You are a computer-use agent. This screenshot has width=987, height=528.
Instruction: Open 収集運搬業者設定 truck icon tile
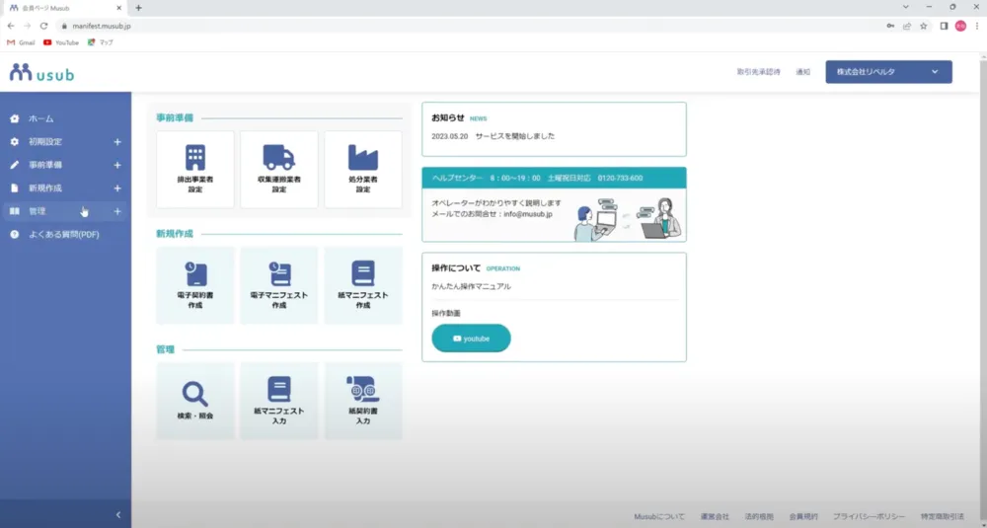tap(279, 169)
